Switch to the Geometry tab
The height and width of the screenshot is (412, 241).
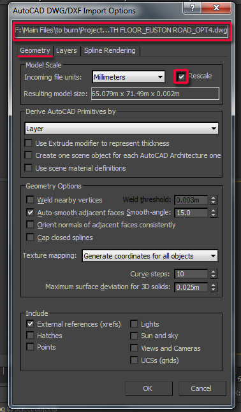click(x=35, y=51)
